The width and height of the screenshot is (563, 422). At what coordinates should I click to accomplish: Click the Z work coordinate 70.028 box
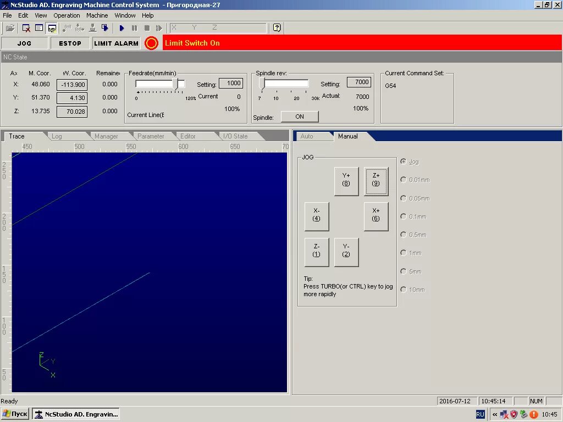point(72,112)
